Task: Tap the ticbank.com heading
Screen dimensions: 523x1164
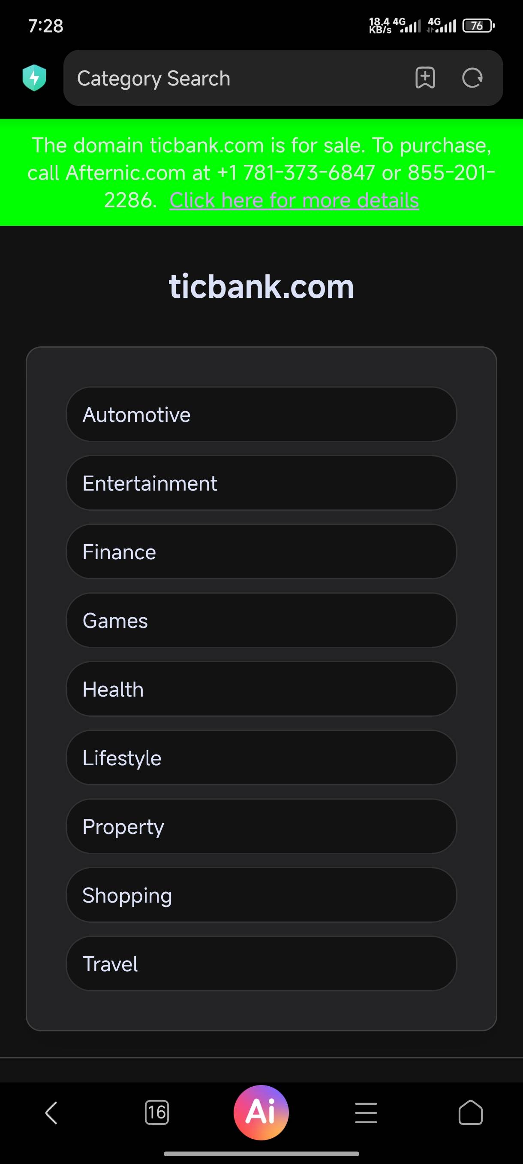Action: coord(261,286)
